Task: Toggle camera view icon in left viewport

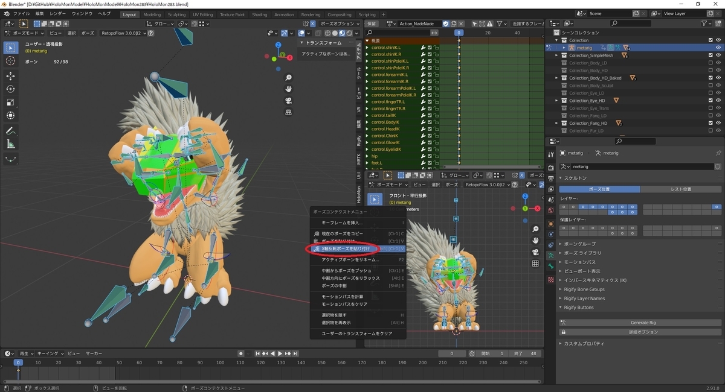Action: click(x=289, y=101)
